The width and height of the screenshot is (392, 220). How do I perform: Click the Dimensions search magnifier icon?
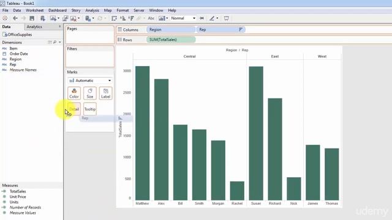tap(55, 42)
